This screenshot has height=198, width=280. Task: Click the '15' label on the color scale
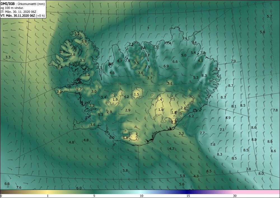point(188,196)
